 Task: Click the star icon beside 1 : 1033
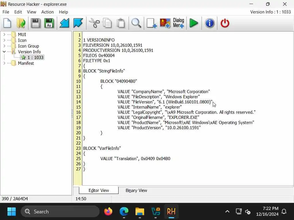(24, 57)
